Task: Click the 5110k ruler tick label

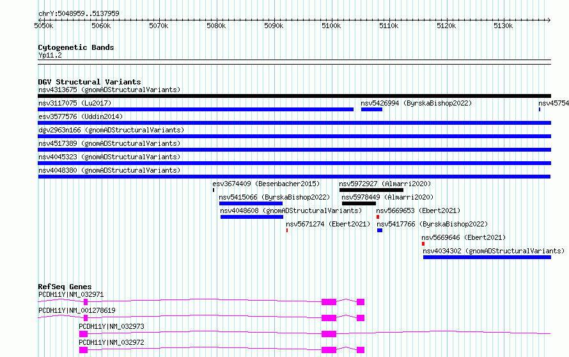Action: coord(389,26)
